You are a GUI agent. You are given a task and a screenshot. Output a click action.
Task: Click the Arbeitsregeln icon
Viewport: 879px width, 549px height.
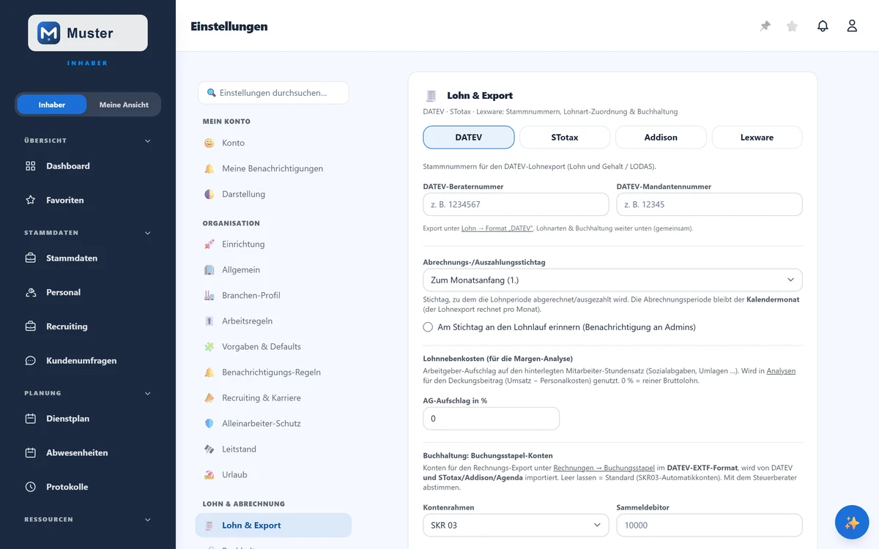click(209, 321)
